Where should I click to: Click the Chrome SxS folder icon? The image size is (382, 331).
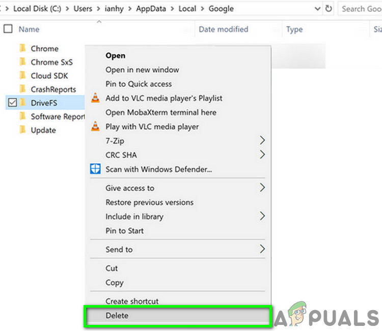22,62
